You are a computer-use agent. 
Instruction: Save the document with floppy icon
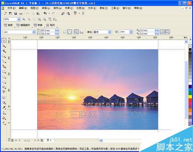point(15,13)
